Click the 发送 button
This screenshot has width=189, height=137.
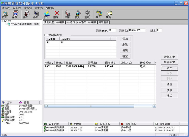[169, 95]
